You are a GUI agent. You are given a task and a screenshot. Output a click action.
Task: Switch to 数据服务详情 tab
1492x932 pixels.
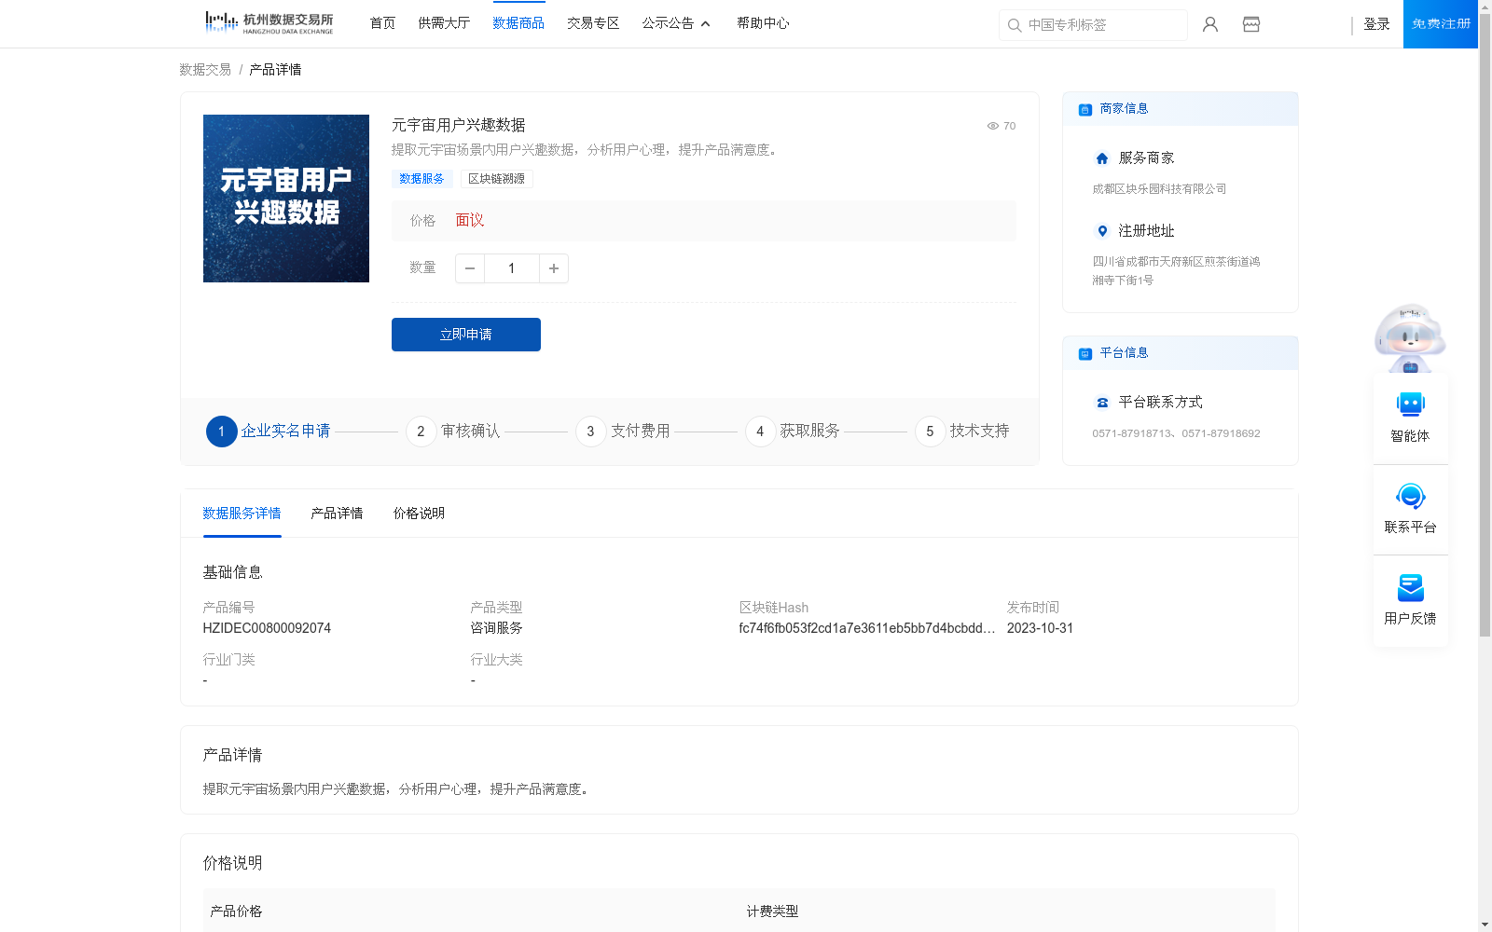click(x=242, y=514)
